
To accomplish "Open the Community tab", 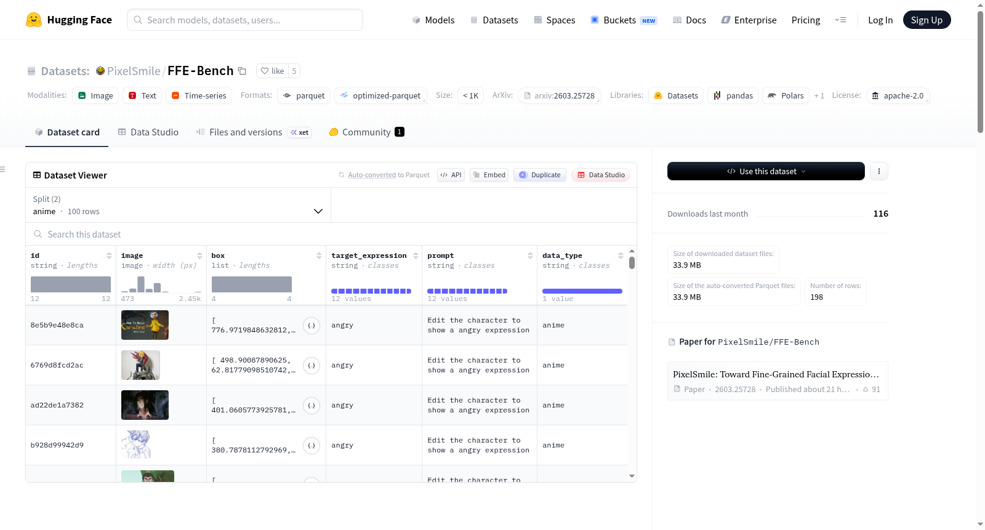I will click(x=366, y=132).
